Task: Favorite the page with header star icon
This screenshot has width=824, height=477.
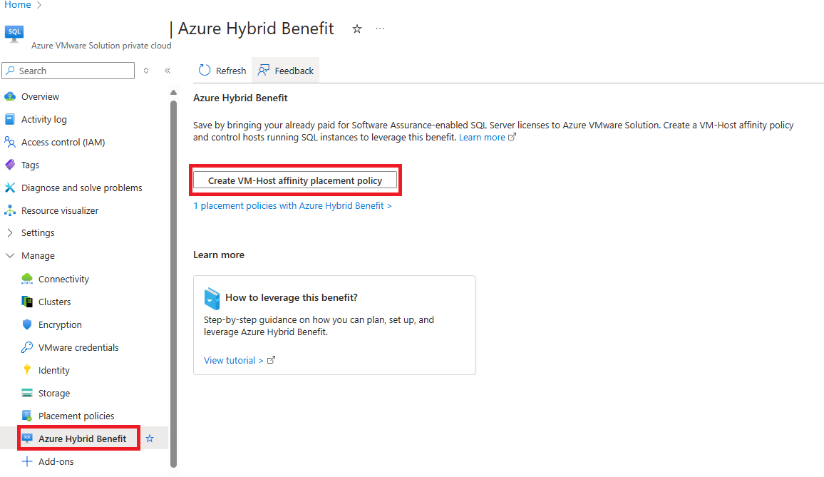Action: [x=357, y=29]
